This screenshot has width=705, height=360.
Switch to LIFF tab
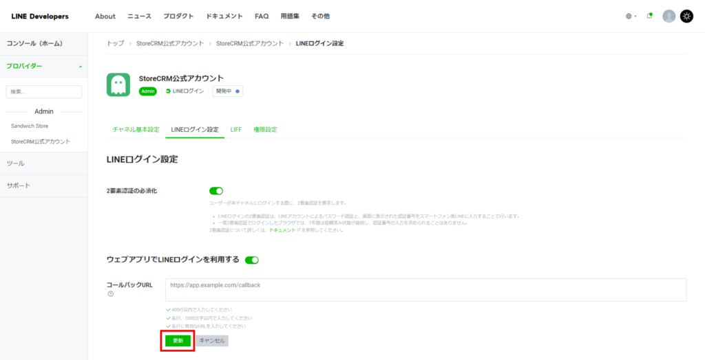point(236,130)
